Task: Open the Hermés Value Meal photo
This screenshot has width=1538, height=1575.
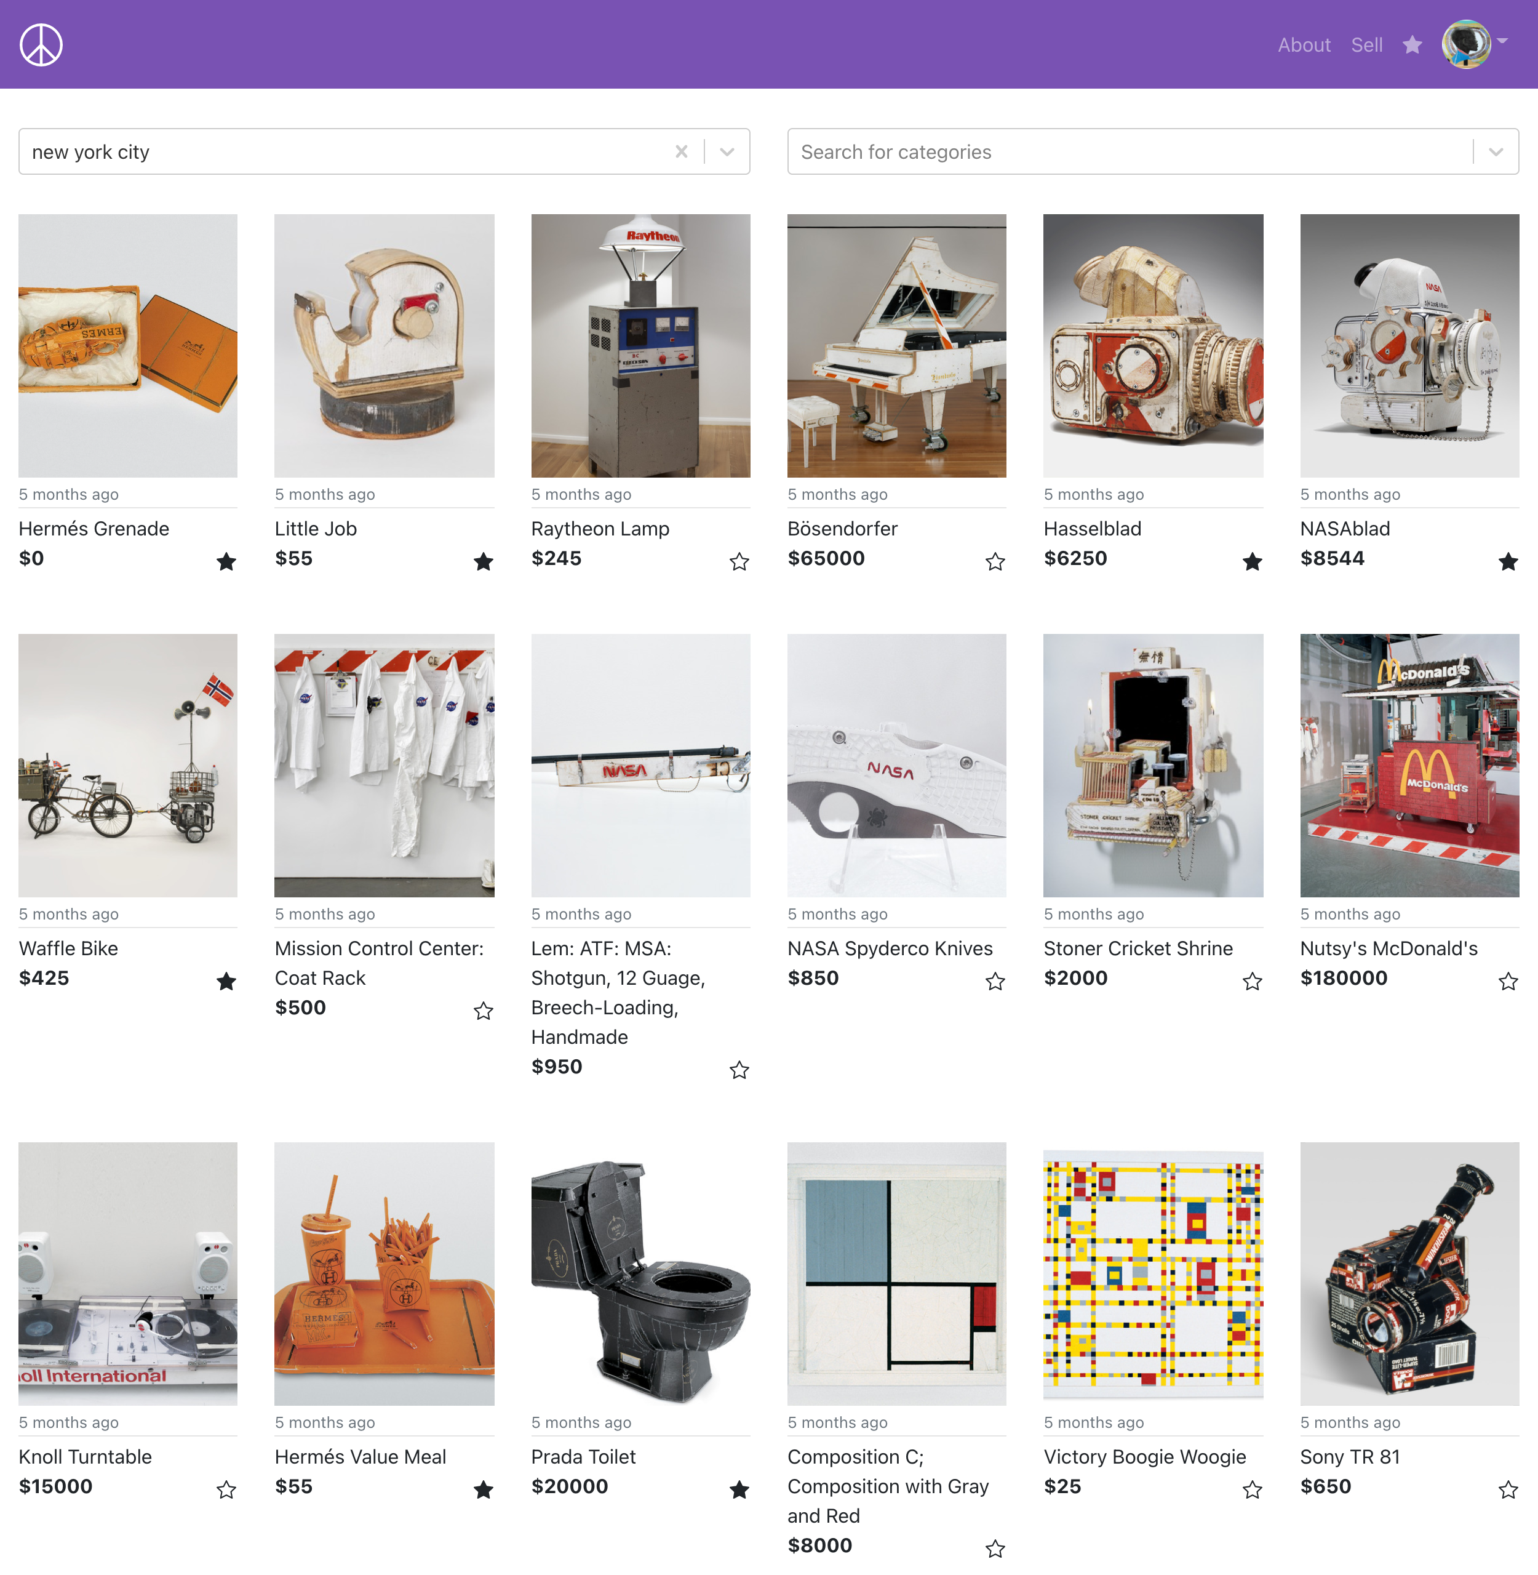Action: pos(384,1273)
